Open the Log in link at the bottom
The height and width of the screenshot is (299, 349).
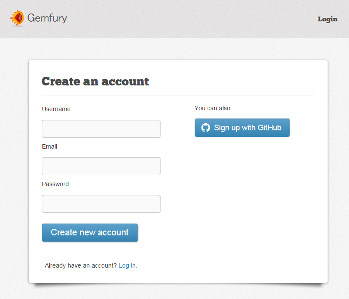coord(127,265)
